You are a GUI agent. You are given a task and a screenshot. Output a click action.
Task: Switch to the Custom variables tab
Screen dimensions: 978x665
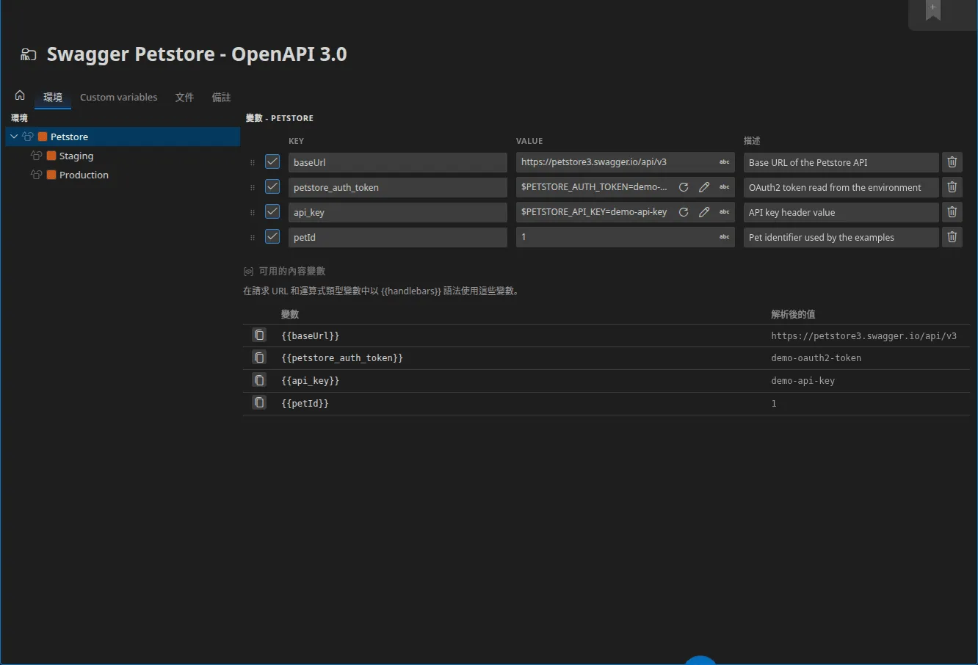coord(118,97)
